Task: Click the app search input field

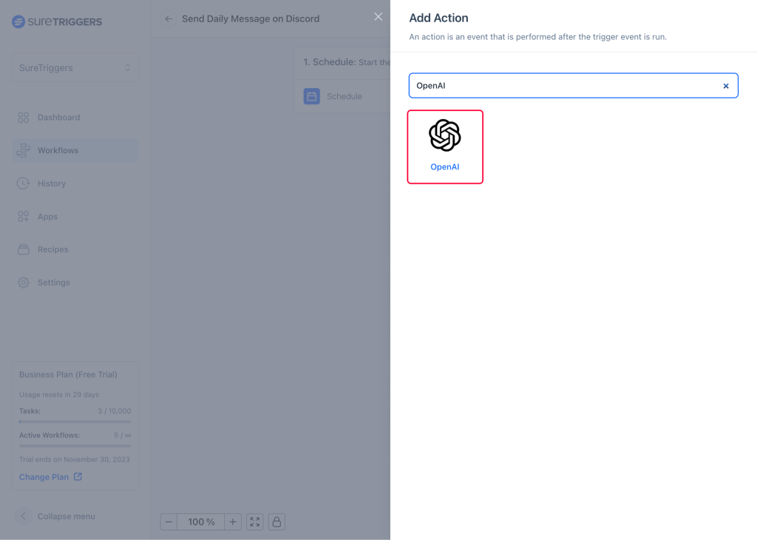Action: pos(566,86)
